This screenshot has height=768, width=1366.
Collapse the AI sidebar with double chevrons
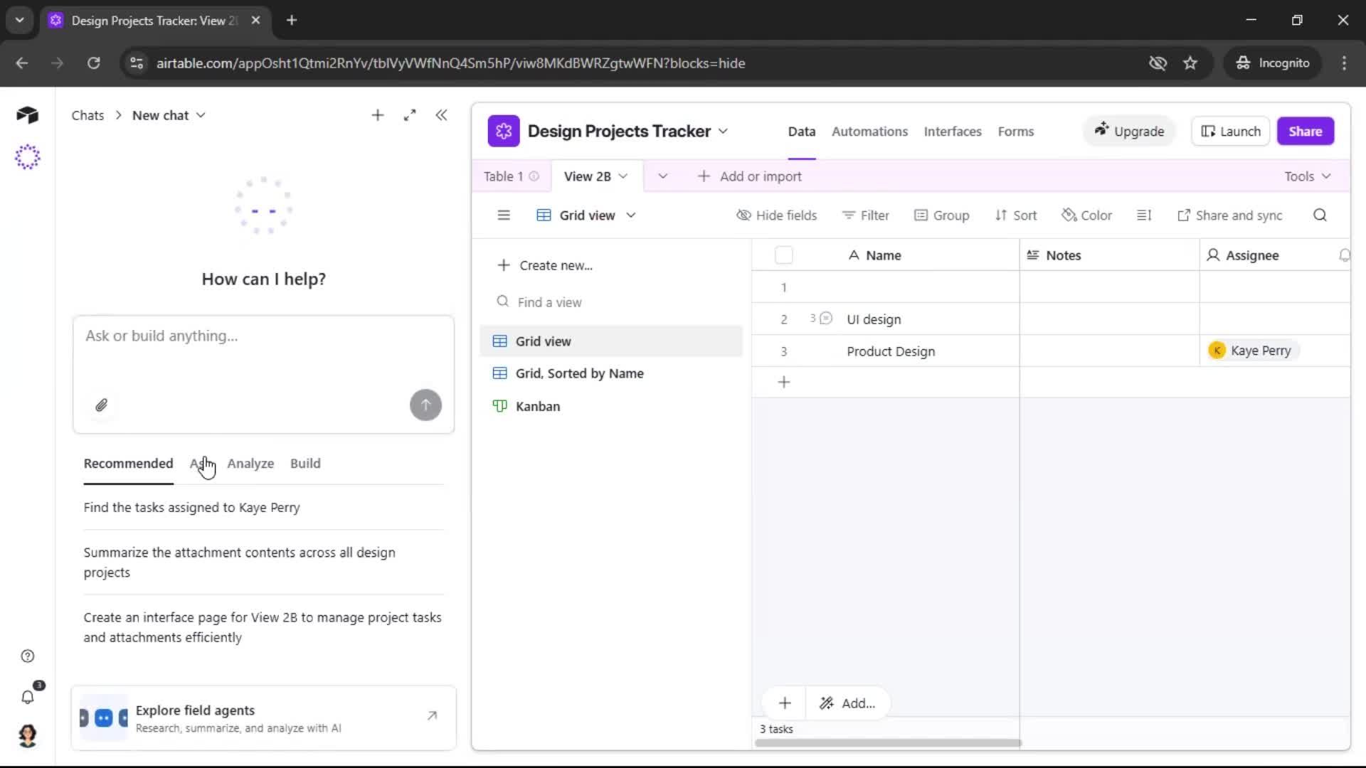tap(441, 114)
